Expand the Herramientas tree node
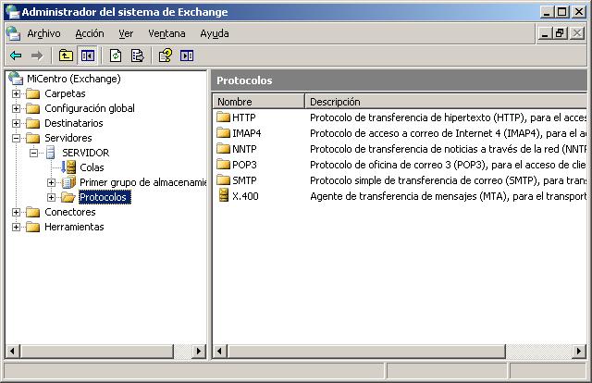 [x=16, y=227]
